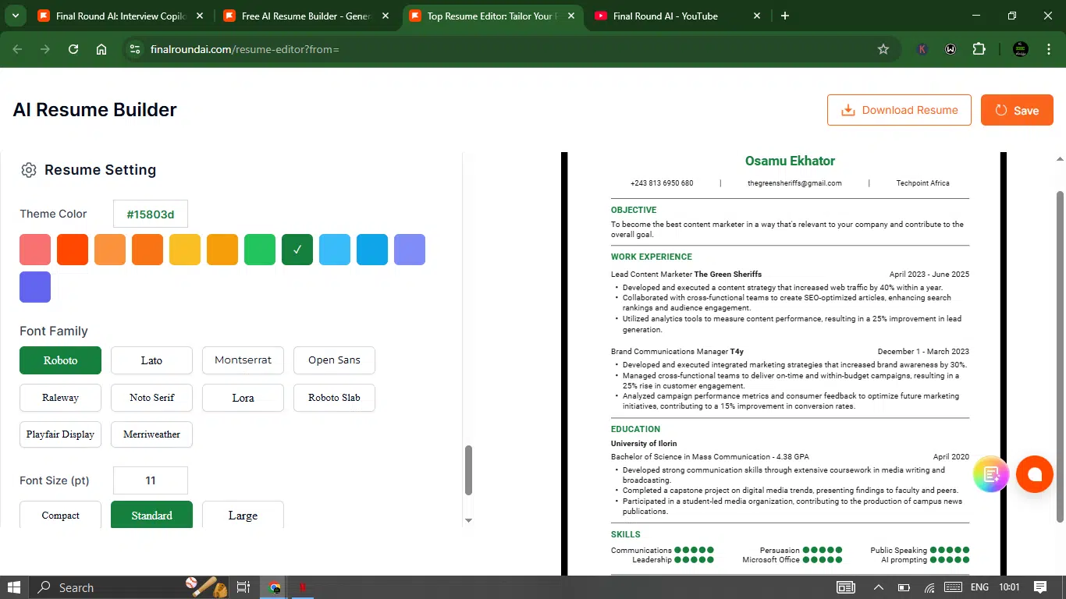The image size is (1066, 599).
Task: Show hidden system tray icons chevron
Action: tap(878, 587)
